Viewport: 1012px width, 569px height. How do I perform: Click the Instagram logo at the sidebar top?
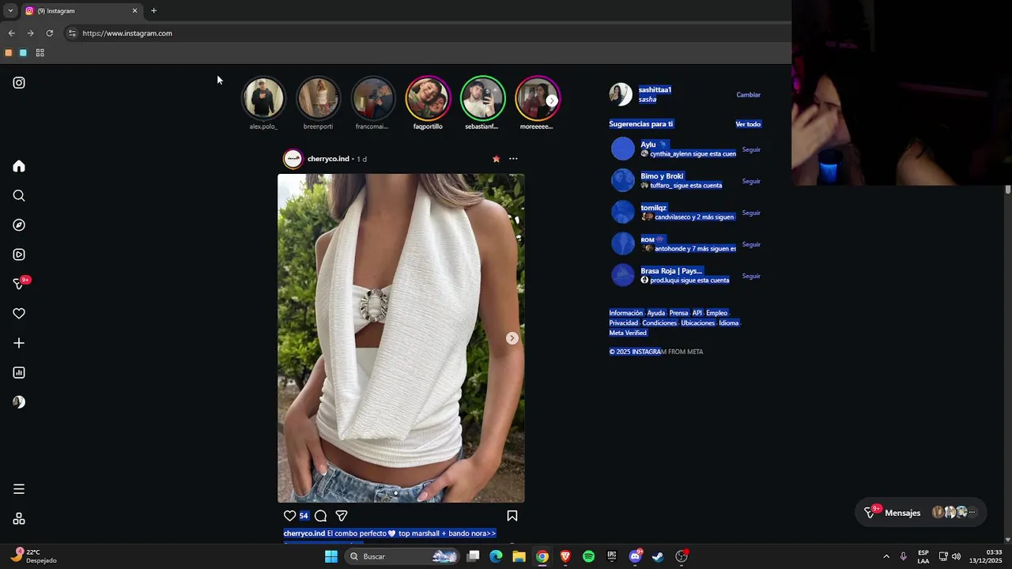point(19,83)
